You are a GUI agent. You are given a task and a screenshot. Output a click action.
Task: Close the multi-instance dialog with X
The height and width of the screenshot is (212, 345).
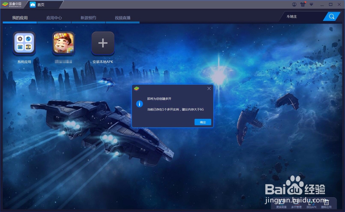tap(209, 88)
